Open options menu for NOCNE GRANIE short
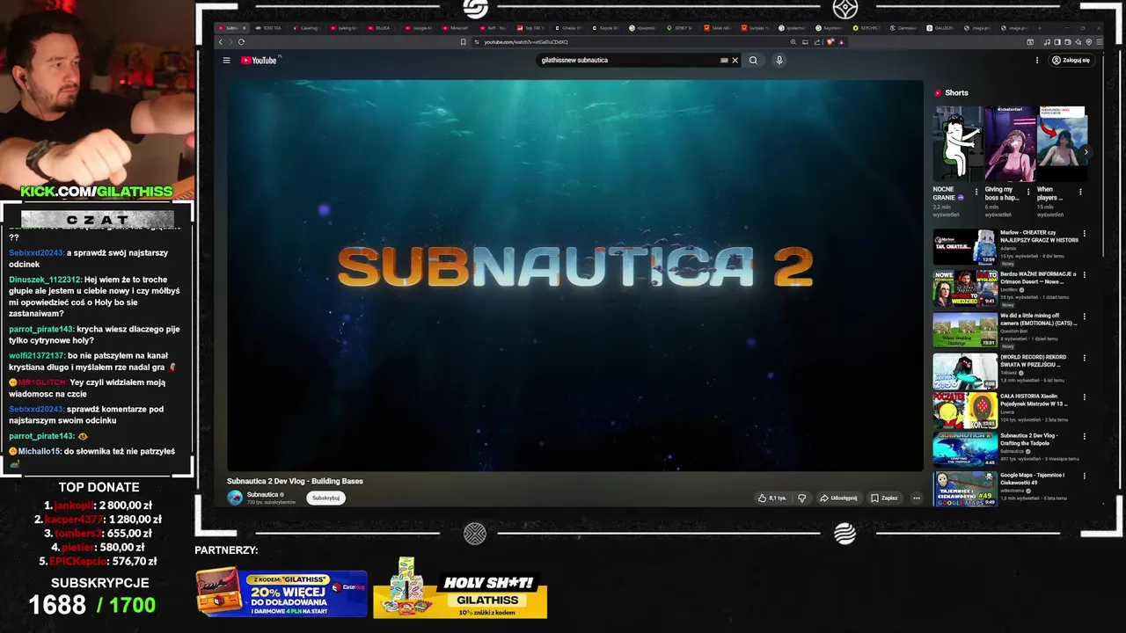Image resolution: width=1126 pixels, height=633 pixels. (x=976, y=192)
